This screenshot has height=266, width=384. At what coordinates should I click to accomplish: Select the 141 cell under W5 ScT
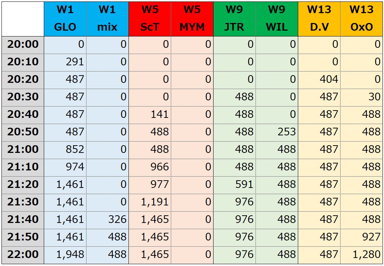[150, 115]
